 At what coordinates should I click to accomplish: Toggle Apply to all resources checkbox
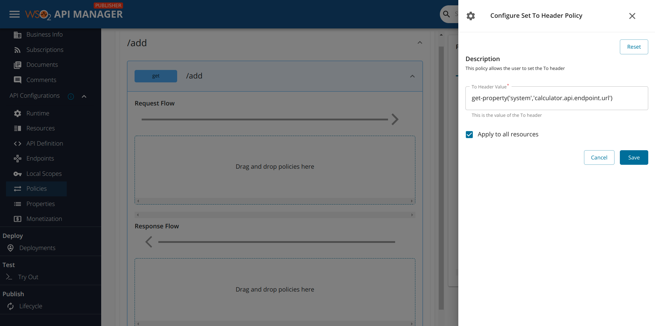469,135
